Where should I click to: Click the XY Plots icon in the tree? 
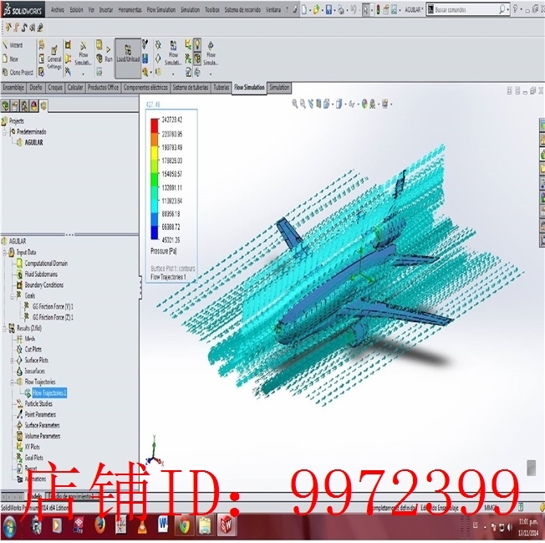tap(19, 447)
